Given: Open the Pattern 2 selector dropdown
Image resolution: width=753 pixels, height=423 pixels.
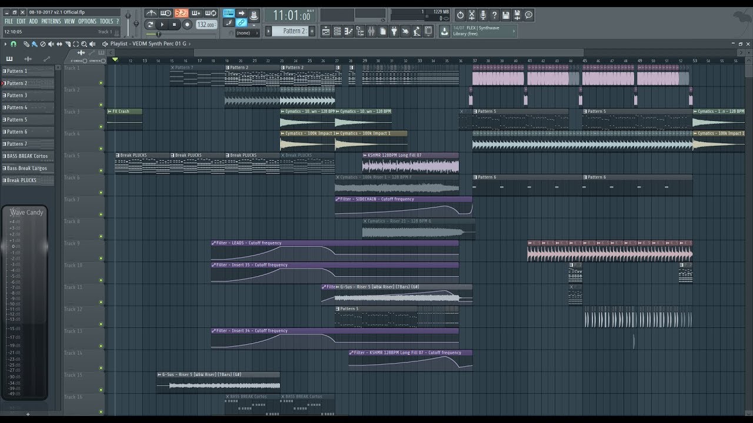Looking at the screenshot, I should [289, 31].
